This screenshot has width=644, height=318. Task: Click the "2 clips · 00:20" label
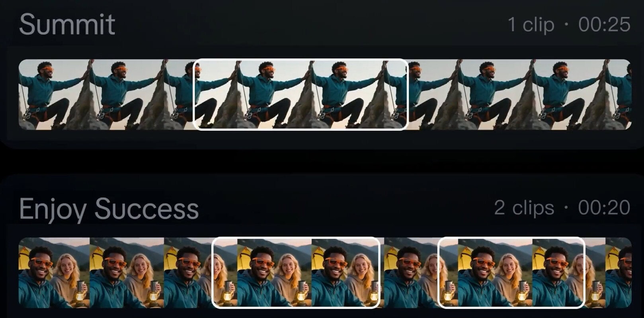[x=562, y=208]
